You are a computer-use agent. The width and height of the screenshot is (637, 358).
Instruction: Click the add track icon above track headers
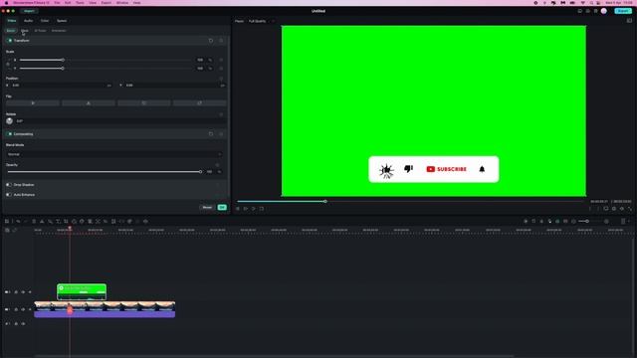[x=7, y=230]
